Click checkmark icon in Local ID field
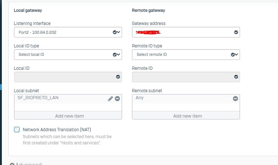 pos(118,77)
